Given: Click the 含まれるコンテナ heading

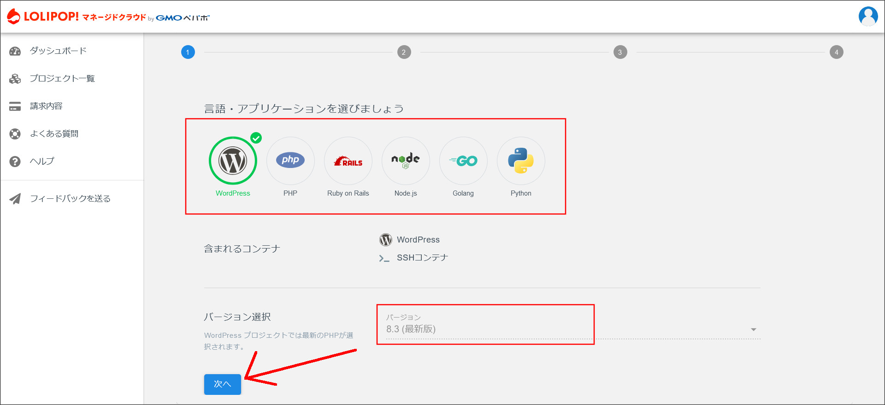Looking at the screenshot, I should pos(242,249).
